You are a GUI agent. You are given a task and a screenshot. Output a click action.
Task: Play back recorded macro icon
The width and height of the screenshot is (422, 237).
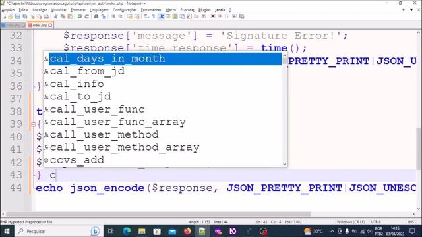coord(227,16)
